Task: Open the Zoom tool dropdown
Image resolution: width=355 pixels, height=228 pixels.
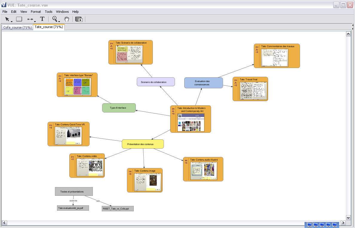Action: click(x=59, y=21)
